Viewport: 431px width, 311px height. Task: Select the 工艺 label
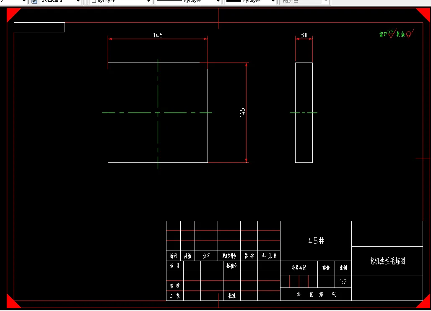(175, 295)
